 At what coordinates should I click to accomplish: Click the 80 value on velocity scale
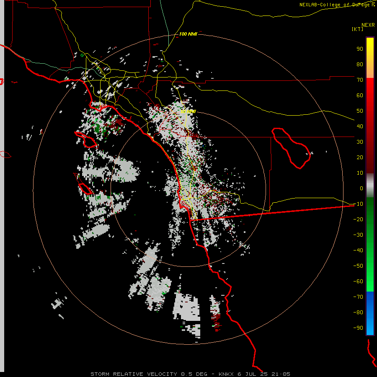point(360,64)
